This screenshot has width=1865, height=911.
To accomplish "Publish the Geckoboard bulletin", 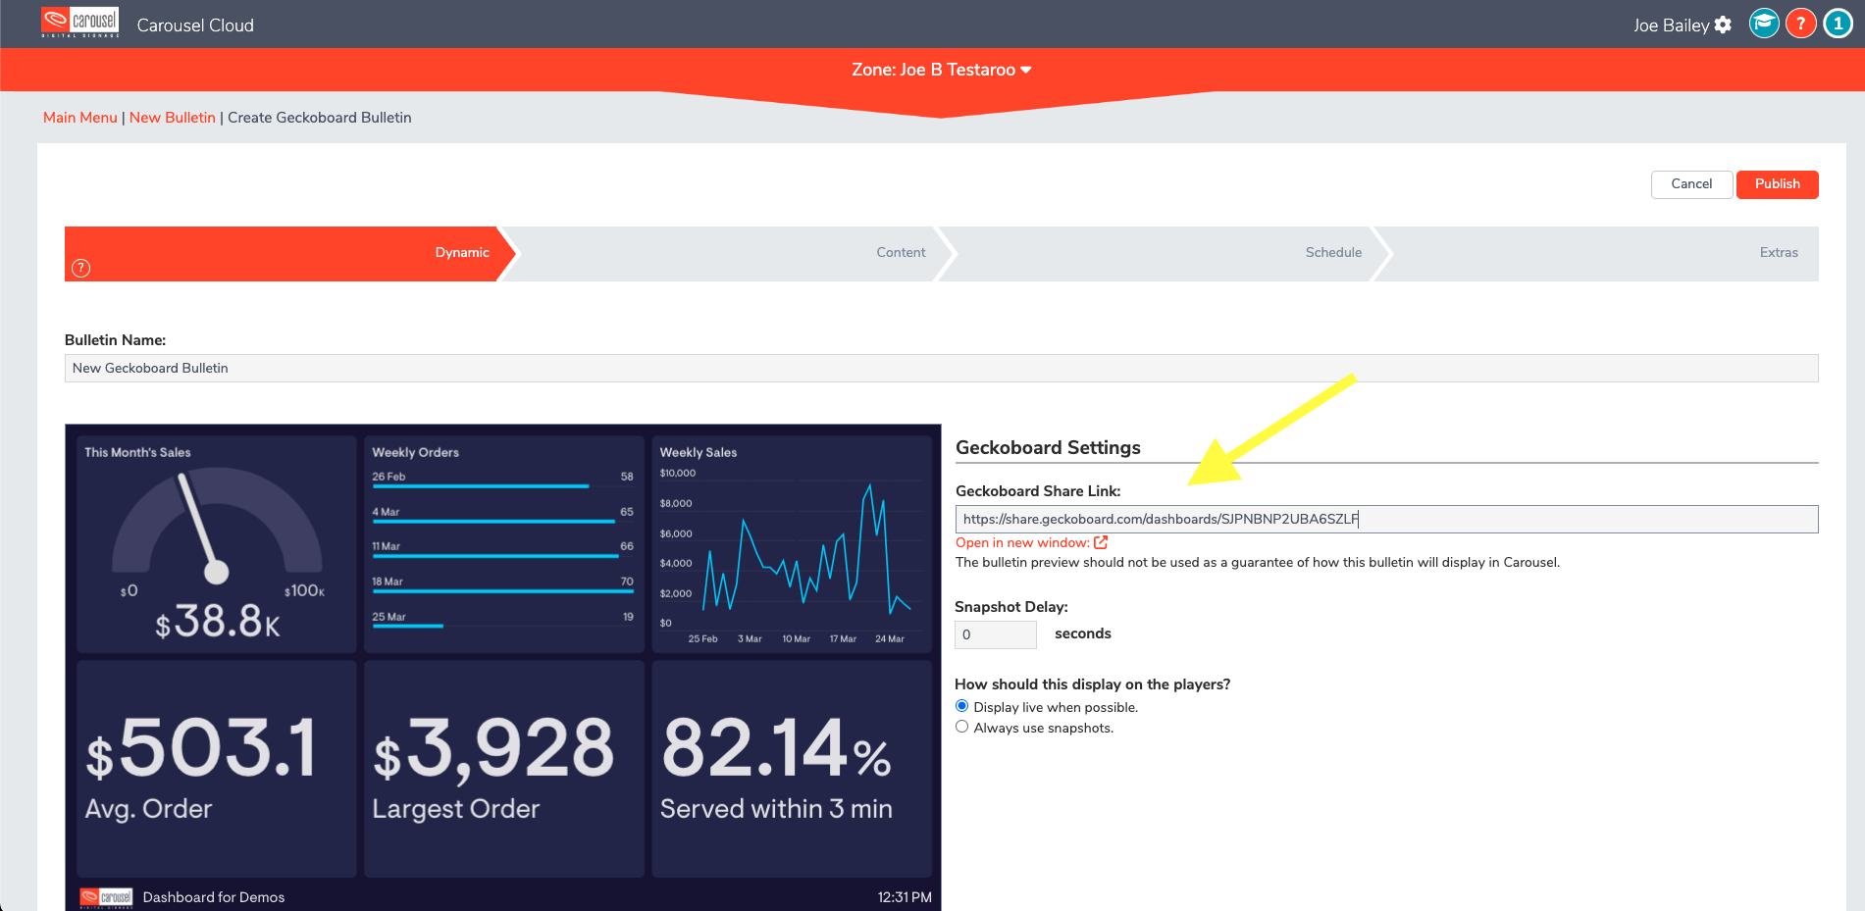I will pos(1777,184).
